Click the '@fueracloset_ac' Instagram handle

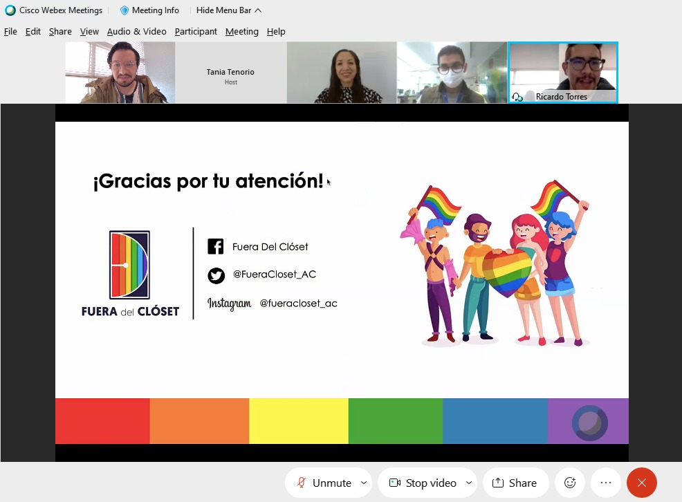tap(298, 304)
